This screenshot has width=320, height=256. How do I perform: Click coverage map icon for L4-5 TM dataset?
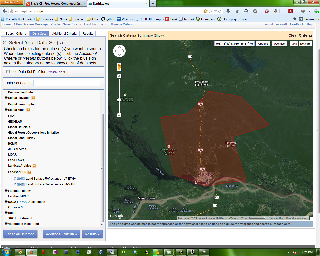point(23,184)
